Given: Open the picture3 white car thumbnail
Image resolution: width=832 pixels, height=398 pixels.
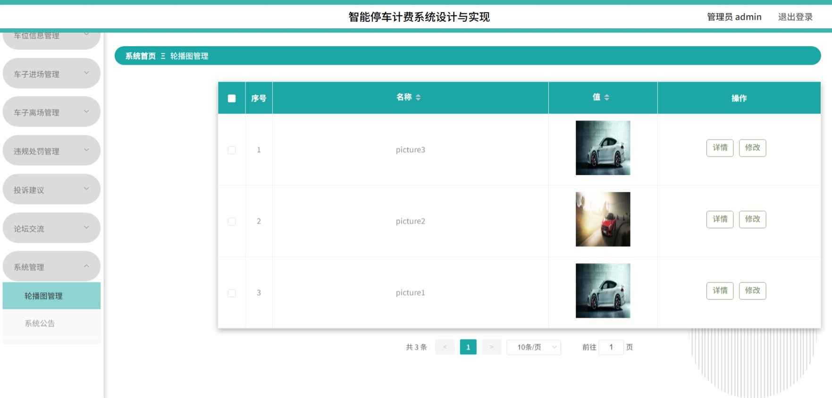Looking at the screenshot, I should pyautogui.click(x=603, y=148).
